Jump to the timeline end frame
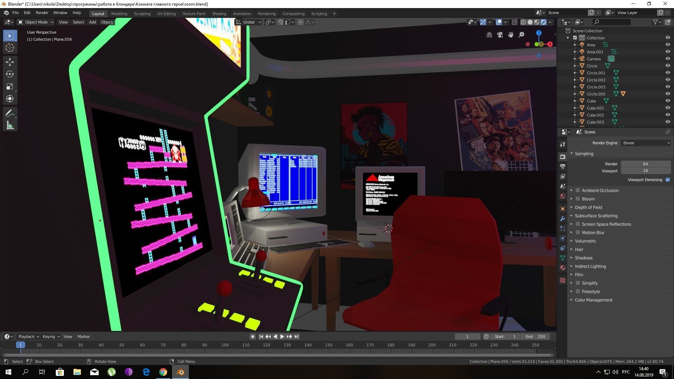Image resolution: width=674 pixels, height=379 pixels. coord(296,336)
